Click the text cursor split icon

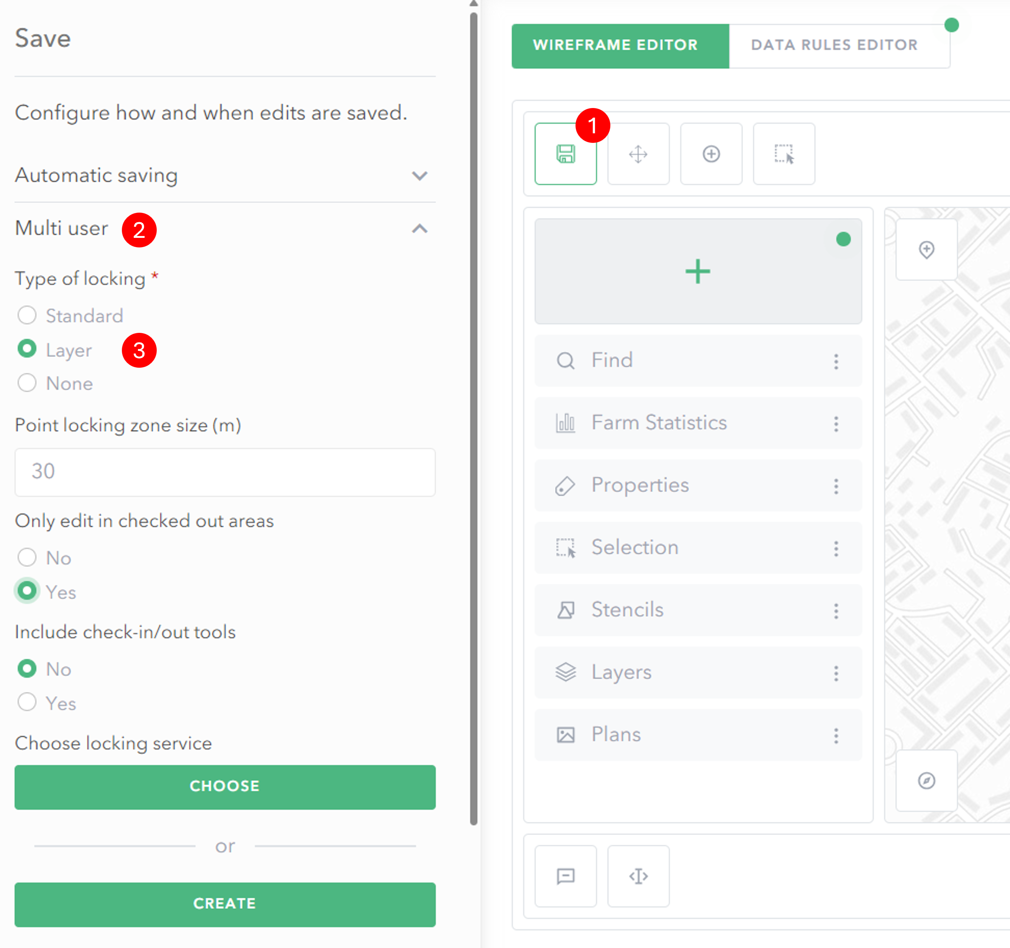pos(638,876)
